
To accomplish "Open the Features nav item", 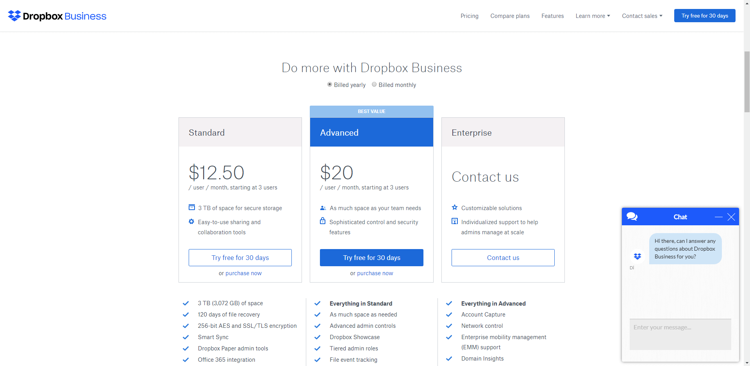I will click(553, 16).
